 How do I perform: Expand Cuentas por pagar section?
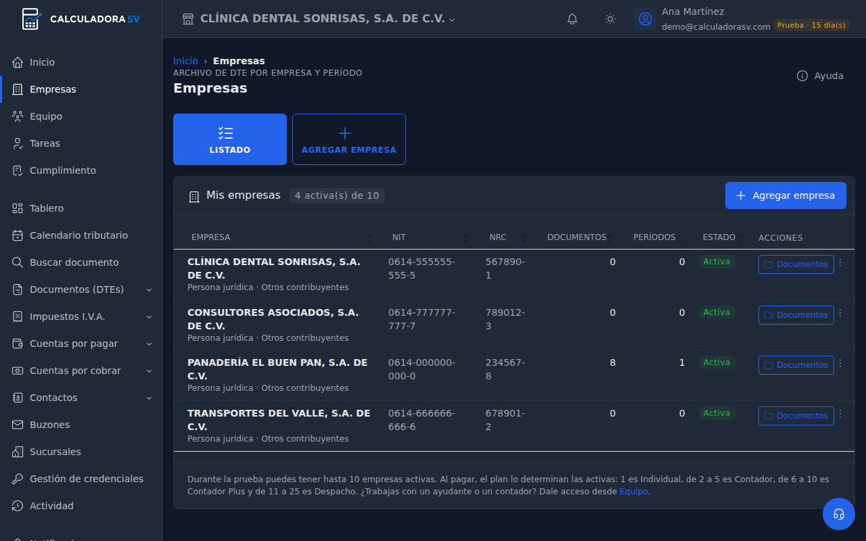click(81, 344)
